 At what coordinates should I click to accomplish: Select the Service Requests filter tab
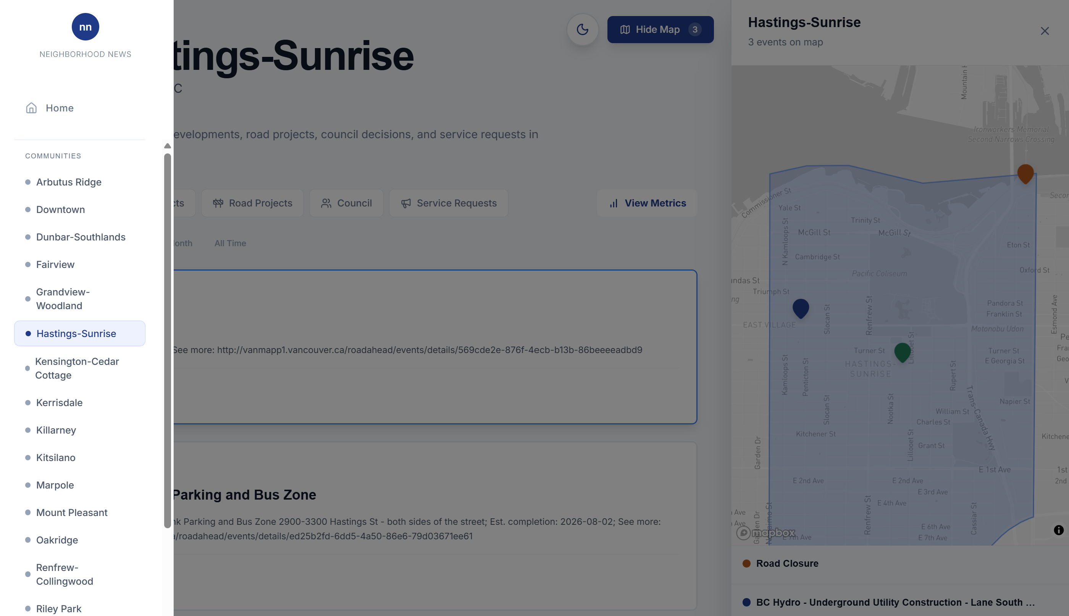click(x=449, y=203)
